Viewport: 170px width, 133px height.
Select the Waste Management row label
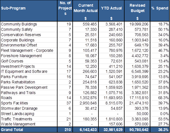tap(16, 124)
